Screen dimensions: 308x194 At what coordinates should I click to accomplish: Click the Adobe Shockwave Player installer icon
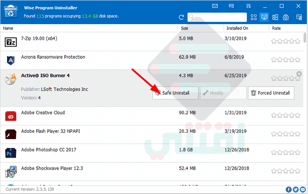coord(11,172)
